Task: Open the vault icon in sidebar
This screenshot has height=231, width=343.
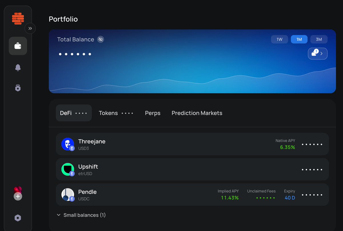Action: point(18,88)
